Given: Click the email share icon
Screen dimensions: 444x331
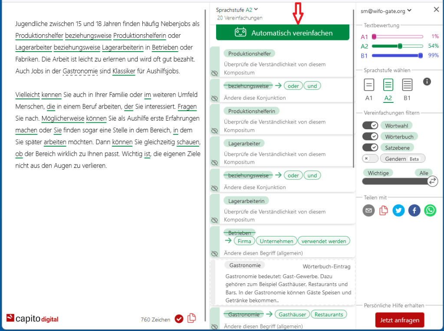Looking at the screenshot, I should pyautogui.click(x=368, y=210).
